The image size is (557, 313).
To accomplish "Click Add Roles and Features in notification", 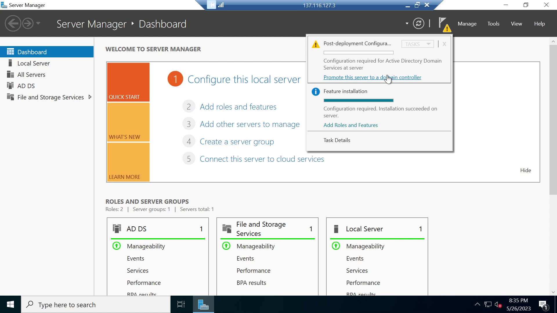I will tap(350, 125).
